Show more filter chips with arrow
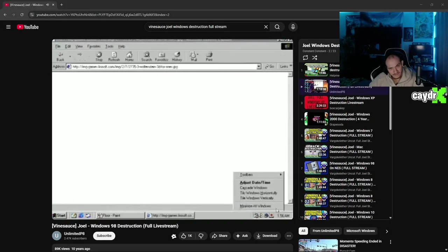Screen dimensions: 448x252 pos(387,231)
